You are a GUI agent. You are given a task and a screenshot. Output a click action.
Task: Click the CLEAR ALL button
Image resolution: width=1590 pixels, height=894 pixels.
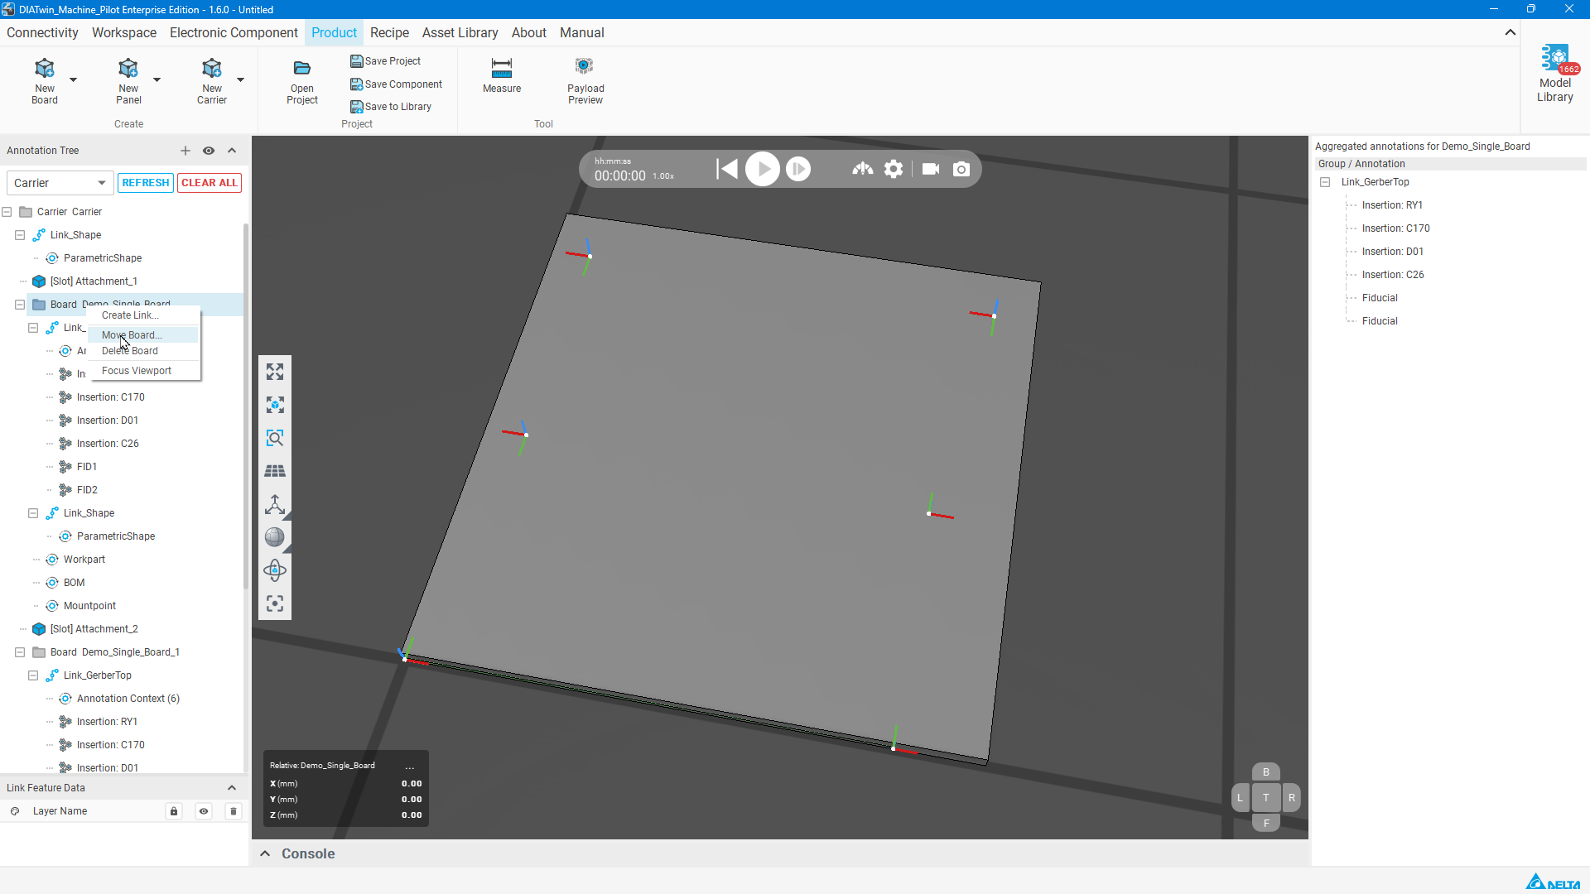210,183
